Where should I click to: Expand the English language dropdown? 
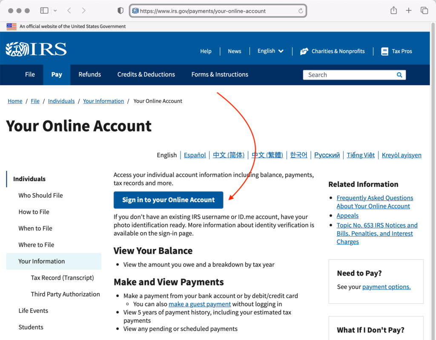[270, 51]
